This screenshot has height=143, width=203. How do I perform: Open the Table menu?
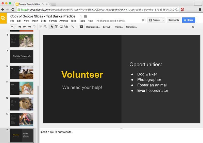point(82,21)
